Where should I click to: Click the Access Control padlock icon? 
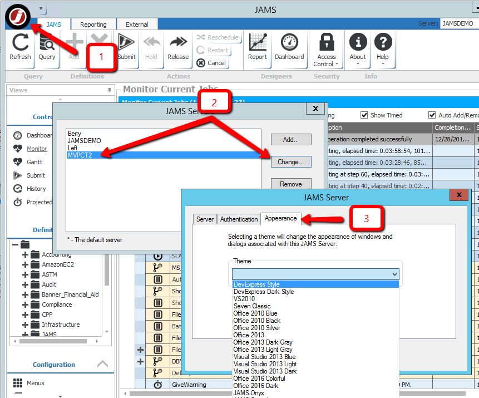(x=327, y=42)
